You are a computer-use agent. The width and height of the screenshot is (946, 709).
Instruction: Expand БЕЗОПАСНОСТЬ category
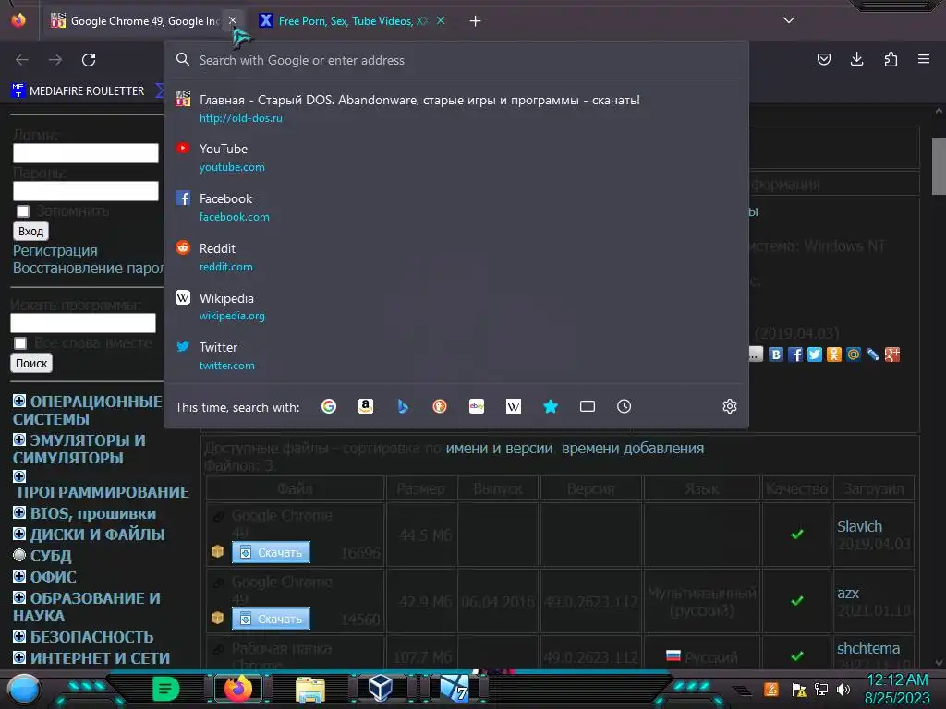(x=19, y=636)
